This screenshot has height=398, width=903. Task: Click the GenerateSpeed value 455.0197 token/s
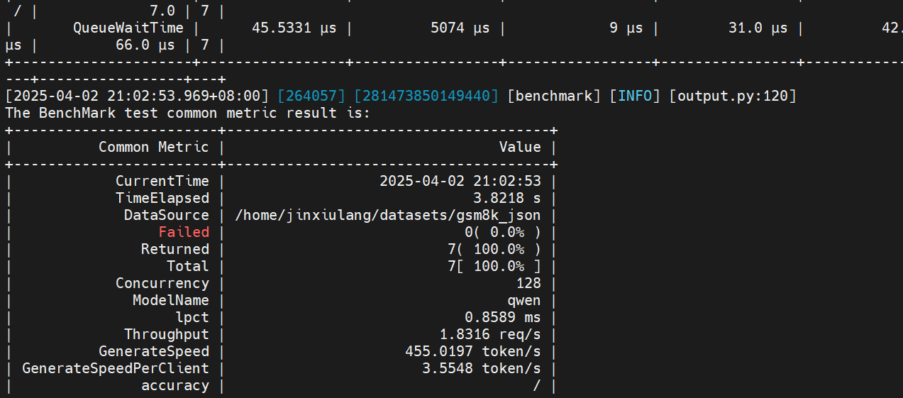(472, 351)
